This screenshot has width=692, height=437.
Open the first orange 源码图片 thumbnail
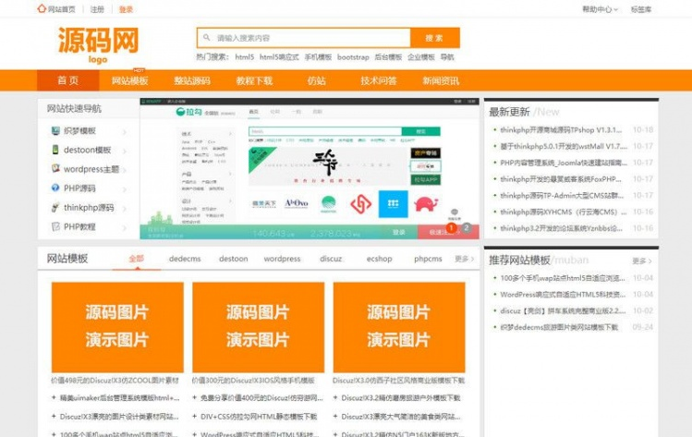click(116, 326)
